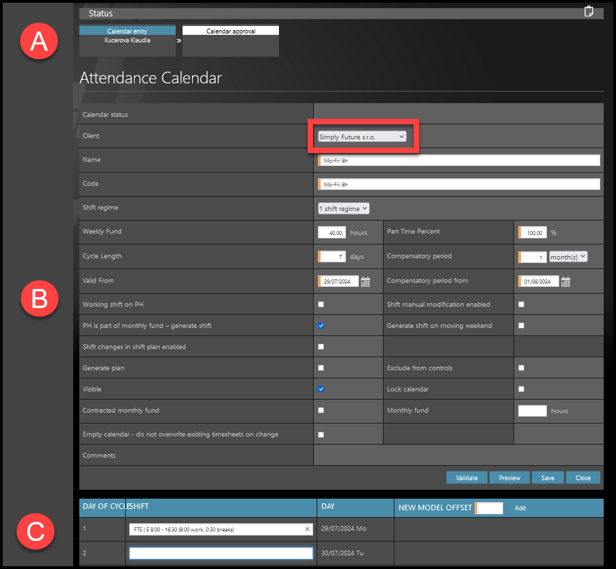Click the Preview button

click(x=509, y=477)
